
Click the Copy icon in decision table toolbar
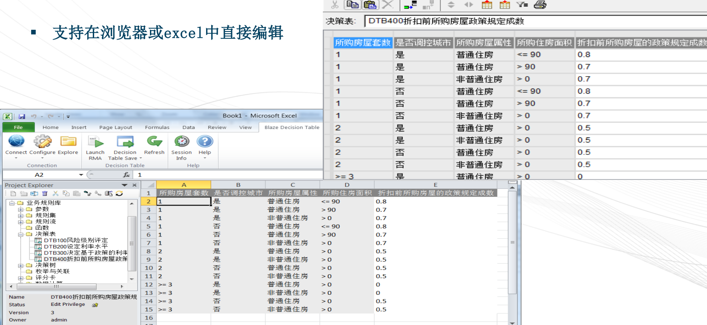click(x=352, y=5)
